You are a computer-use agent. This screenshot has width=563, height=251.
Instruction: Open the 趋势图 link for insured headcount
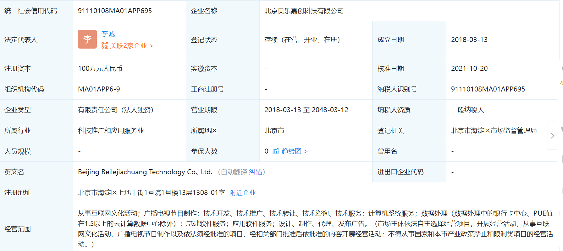(294, 151)
